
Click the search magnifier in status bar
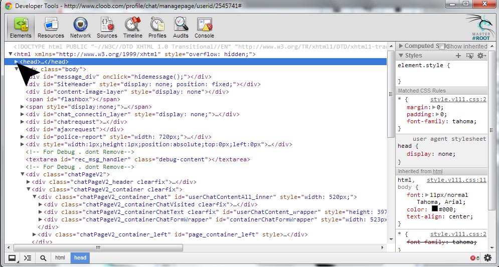[44, 258]
